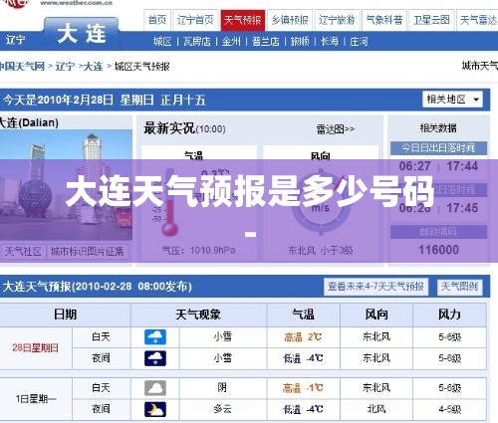Click the 东北风 小于3级 wind reading
The image size is (498, 423).
click(x=321, y=250)
